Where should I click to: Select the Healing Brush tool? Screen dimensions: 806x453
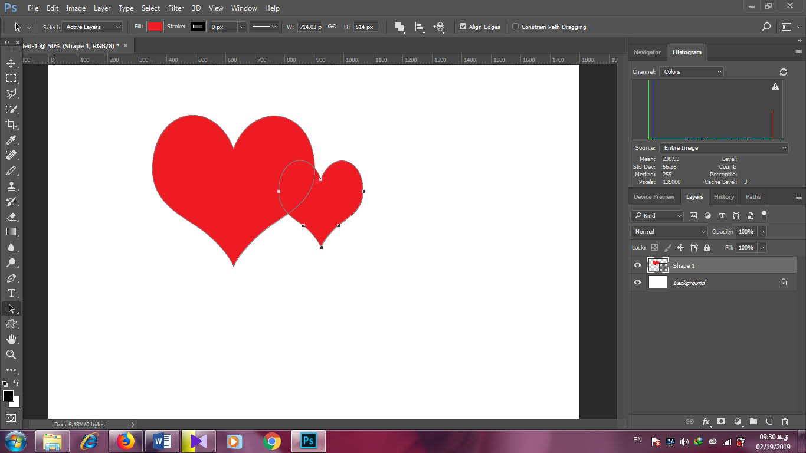(11, 155)
